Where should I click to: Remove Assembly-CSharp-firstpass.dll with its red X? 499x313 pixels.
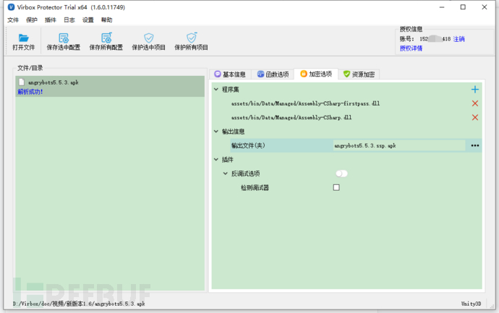point(475,103)
